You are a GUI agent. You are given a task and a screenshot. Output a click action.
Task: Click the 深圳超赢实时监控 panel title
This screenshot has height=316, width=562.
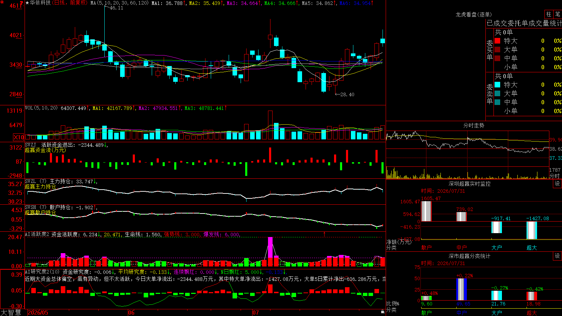(x=470, y=184)
